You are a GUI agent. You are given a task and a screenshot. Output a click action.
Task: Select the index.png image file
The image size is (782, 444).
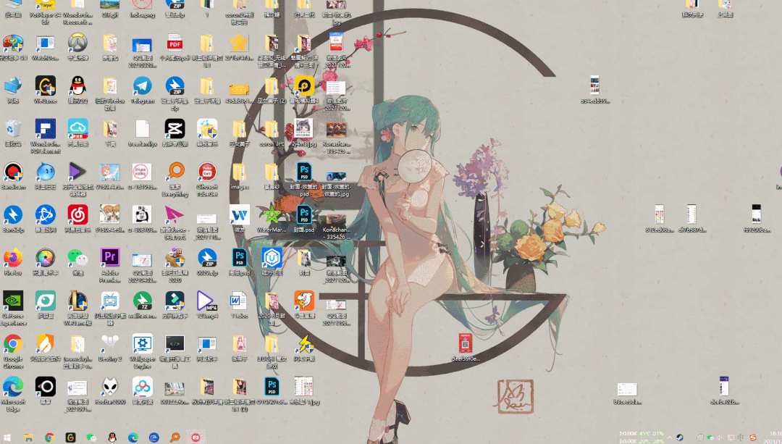(142, 9)
